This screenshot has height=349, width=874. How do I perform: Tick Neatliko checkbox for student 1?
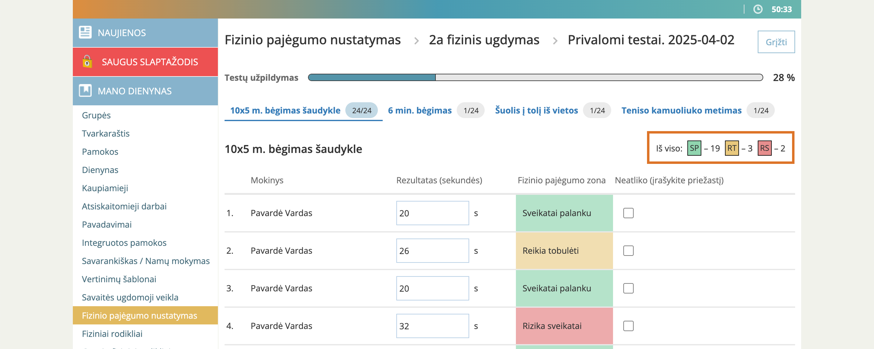pyautogui.click(x=628, y=213)
